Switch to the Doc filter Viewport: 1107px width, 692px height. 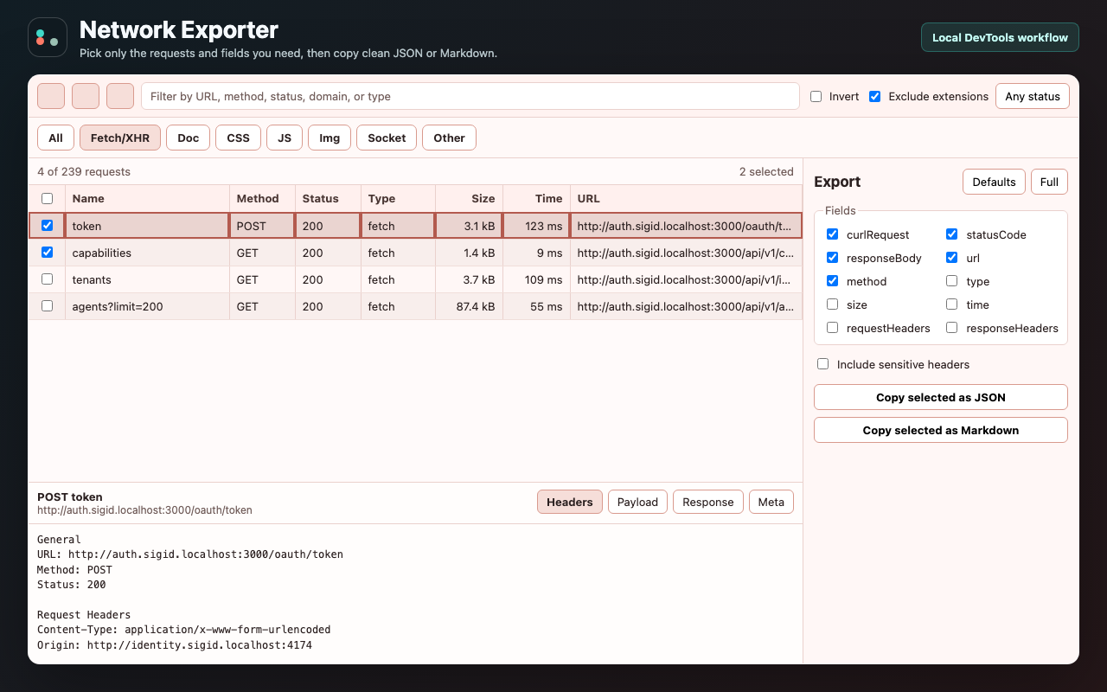click(x=188, y=138)
